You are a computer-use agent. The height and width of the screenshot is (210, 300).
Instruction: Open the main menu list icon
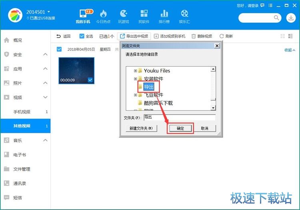[x=270, y=5]
